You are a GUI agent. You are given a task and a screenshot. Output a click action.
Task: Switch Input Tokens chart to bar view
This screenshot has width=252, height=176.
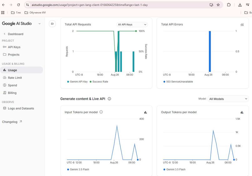coord(145,112)
